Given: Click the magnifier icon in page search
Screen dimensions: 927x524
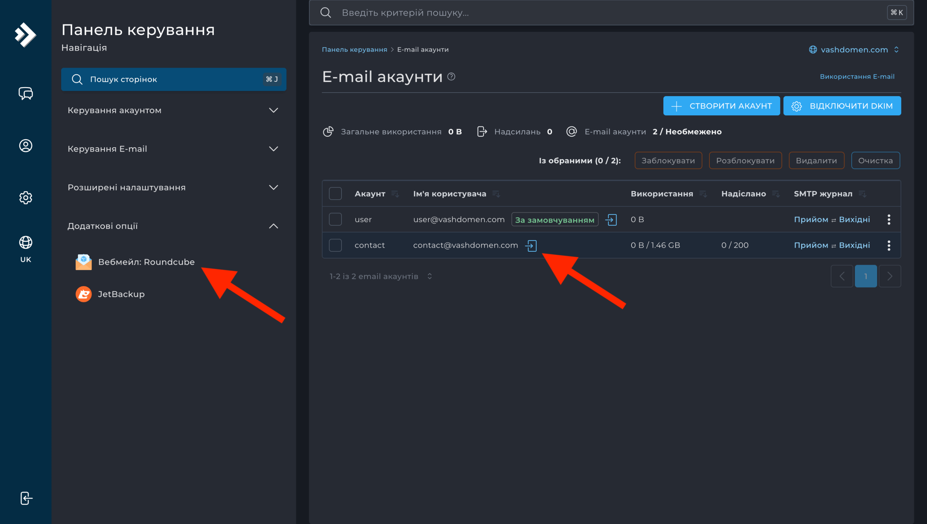Looking at the screenshot, I should click(x=77, y=79).
